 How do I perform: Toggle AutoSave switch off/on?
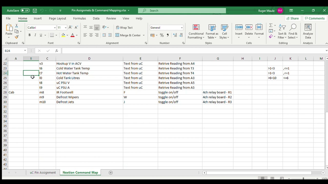[25, 10]
